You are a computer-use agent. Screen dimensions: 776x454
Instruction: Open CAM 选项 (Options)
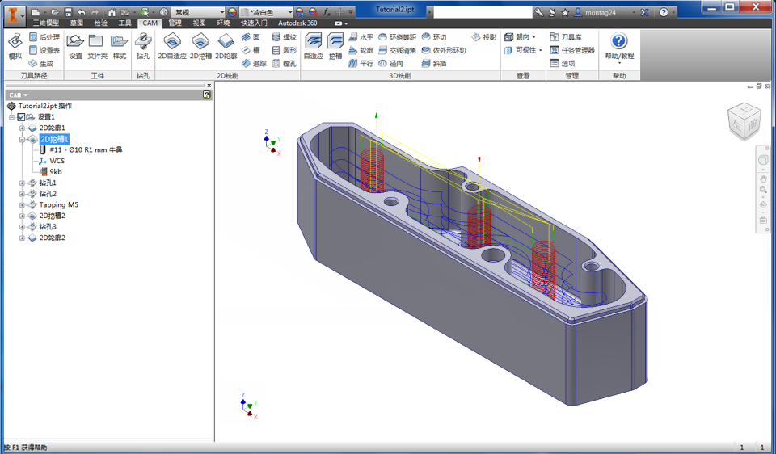(x=563, y=63)
